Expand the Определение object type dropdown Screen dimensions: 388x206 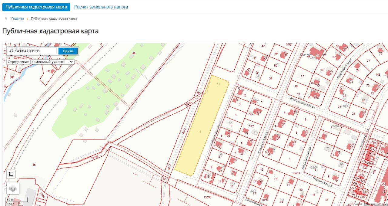[x=52, y=61]
